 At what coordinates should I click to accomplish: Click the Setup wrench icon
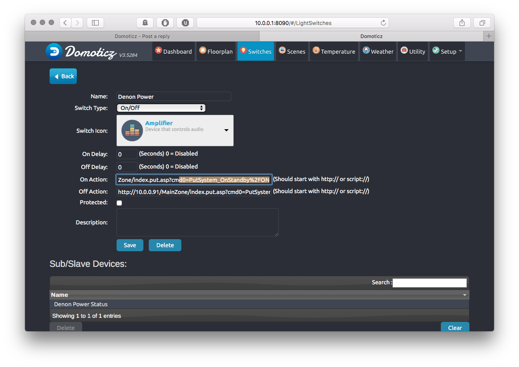tap(436, 51)
